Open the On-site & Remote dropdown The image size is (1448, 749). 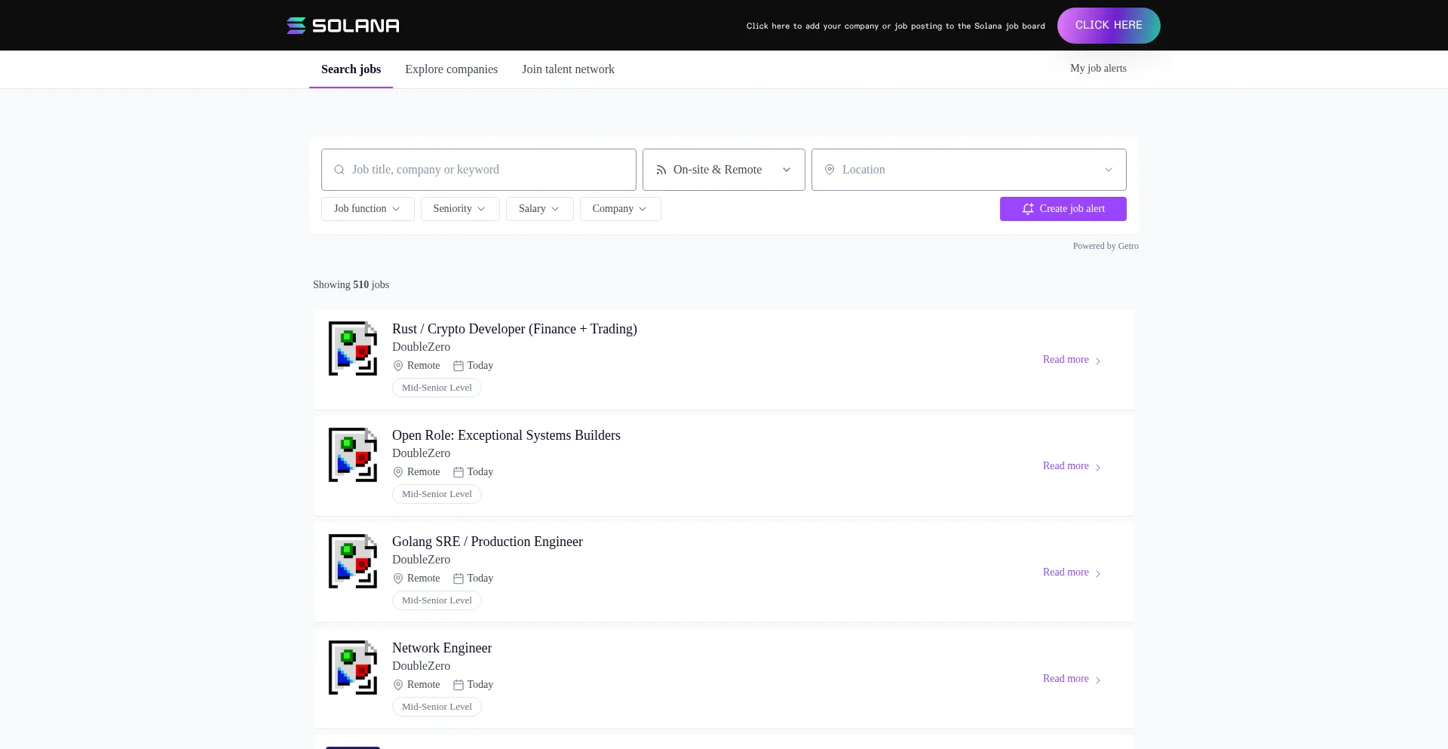tap(723, 170)
